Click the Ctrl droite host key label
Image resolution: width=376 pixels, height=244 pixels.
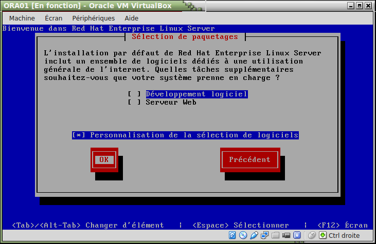[x=344, y=236]
